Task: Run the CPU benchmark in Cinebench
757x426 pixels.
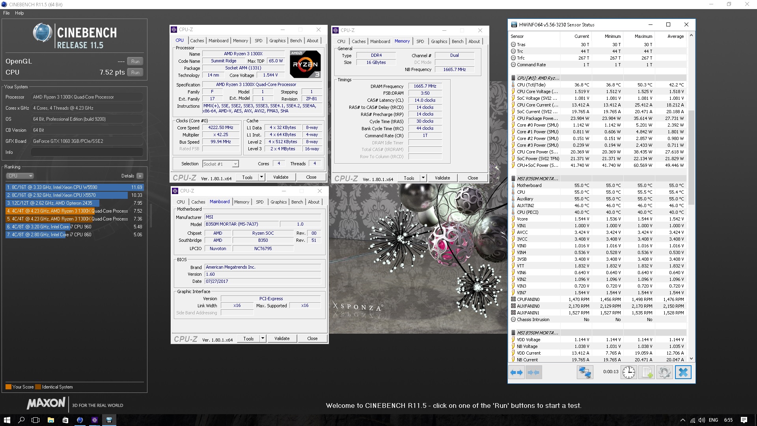Action: click(135, 73)
